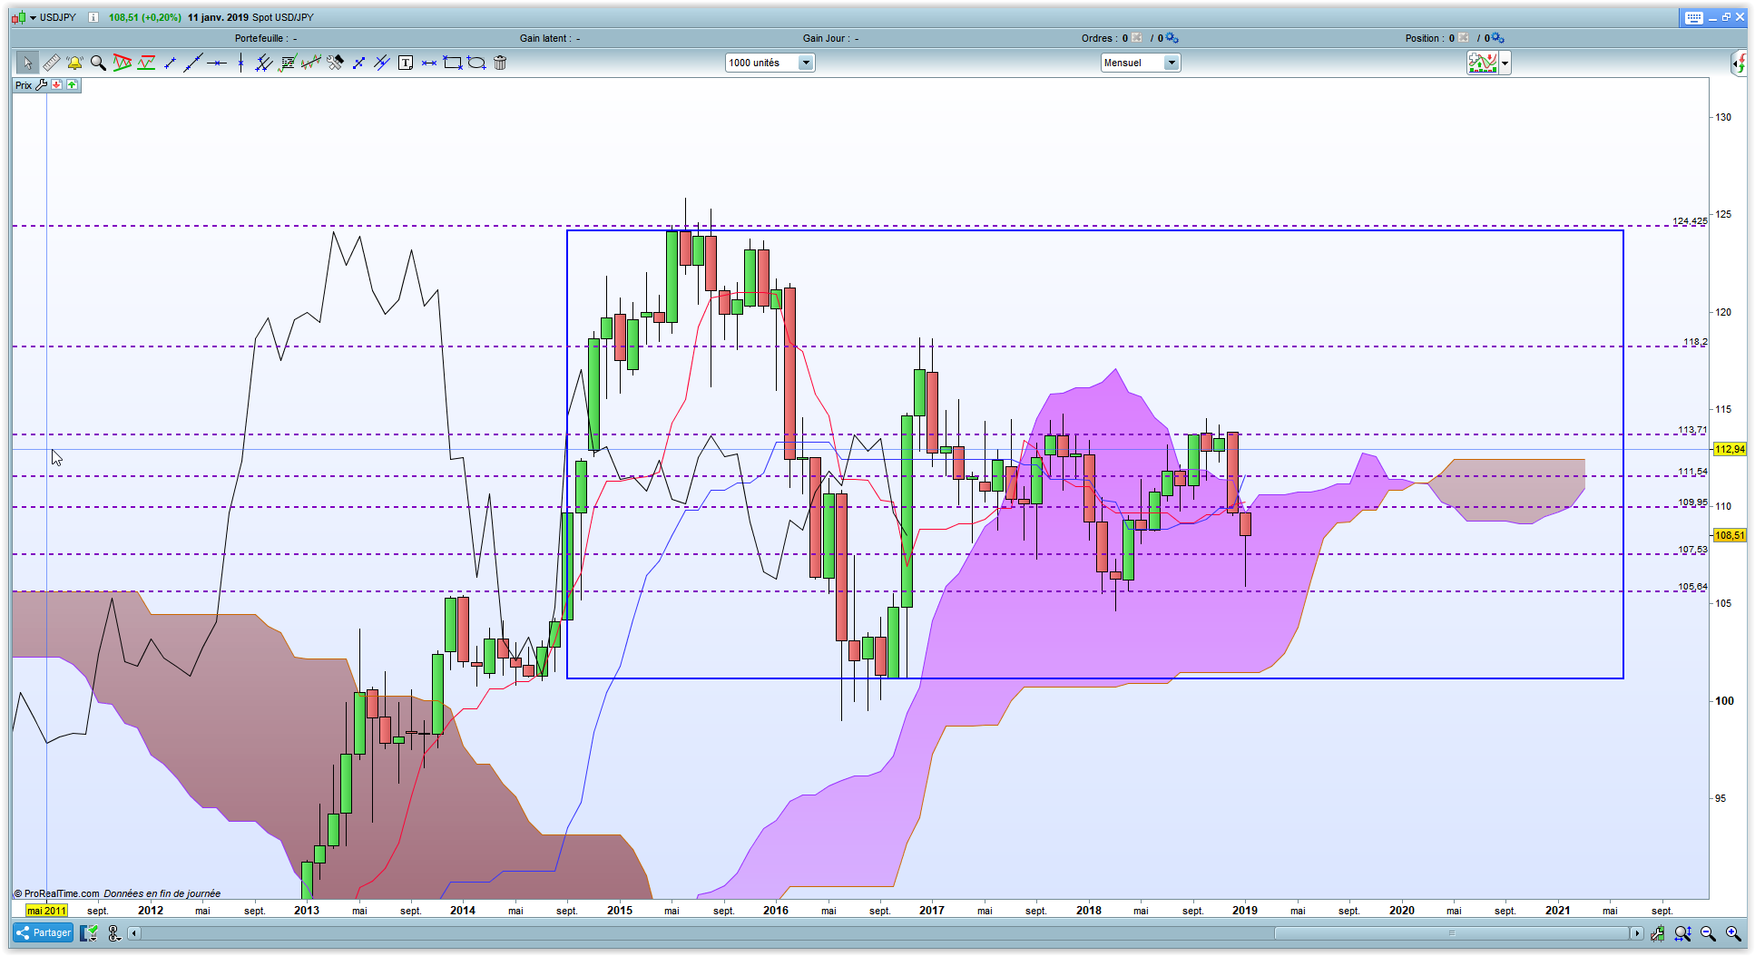
Task: Click the small list icon after Position 0
Action: pyautogui.click(x=1464, y=38)
